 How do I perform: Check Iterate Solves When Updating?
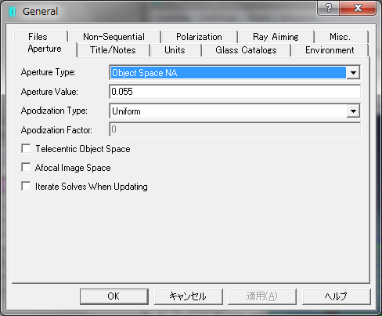(26, 187)
